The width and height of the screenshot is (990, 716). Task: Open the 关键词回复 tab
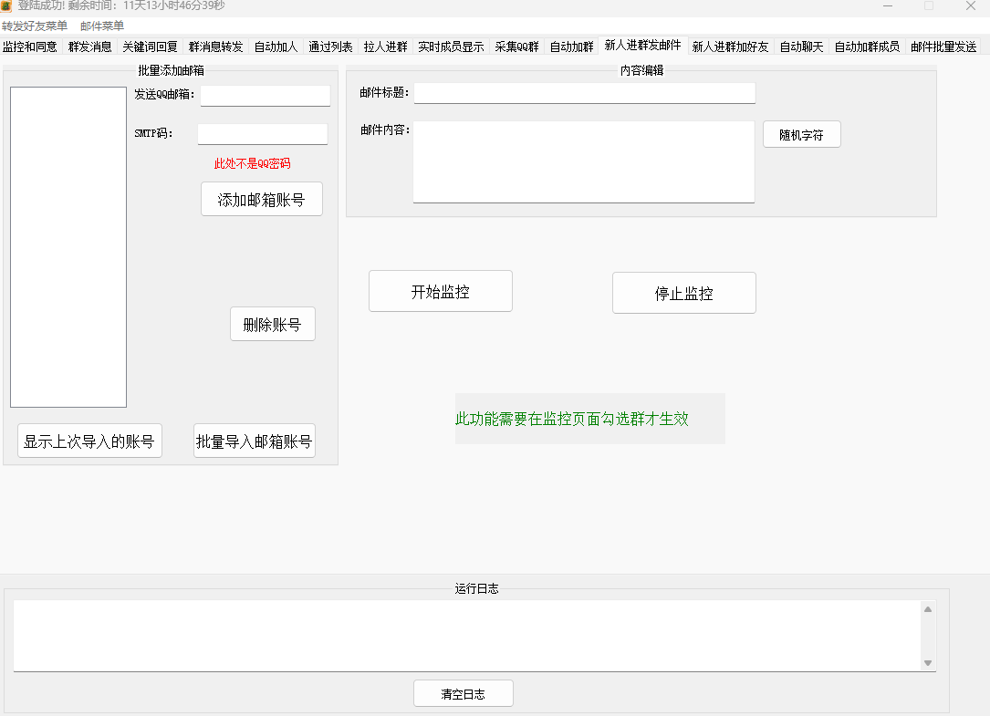(x=149, y=46)
